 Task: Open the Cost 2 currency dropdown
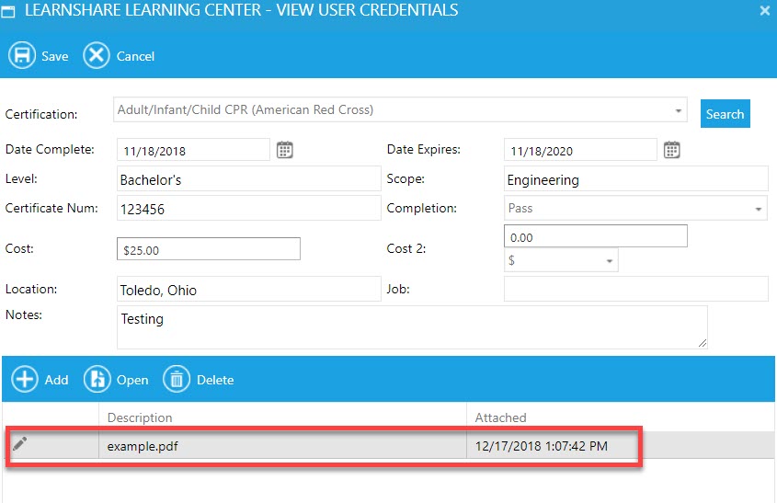609,261
